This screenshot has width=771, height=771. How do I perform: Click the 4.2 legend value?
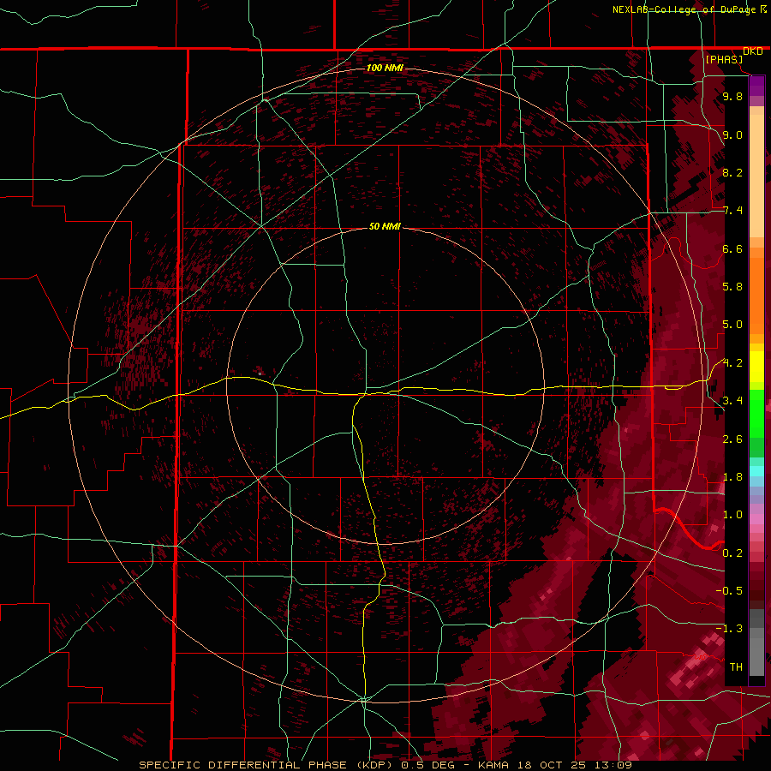click(732, 363)
